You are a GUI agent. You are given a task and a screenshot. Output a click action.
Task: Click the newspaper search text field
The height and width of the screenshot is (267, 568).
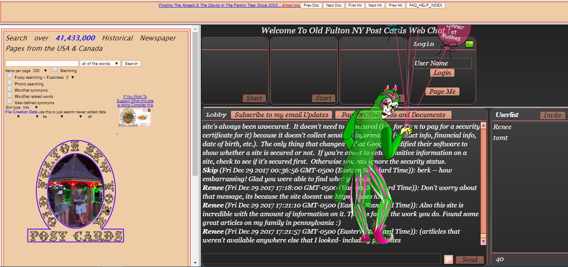coord(42,64)
